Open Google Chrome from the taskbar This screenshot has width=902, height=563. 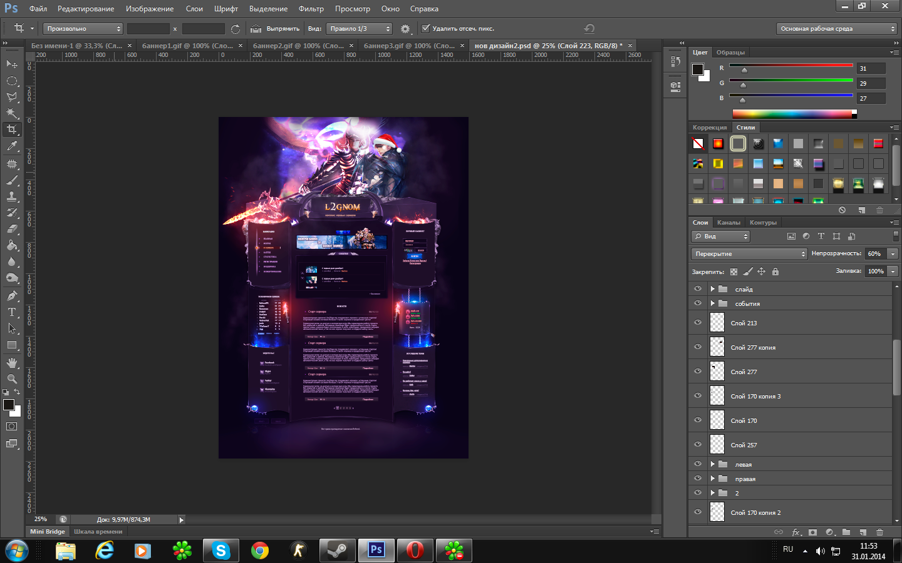(259, 550)
